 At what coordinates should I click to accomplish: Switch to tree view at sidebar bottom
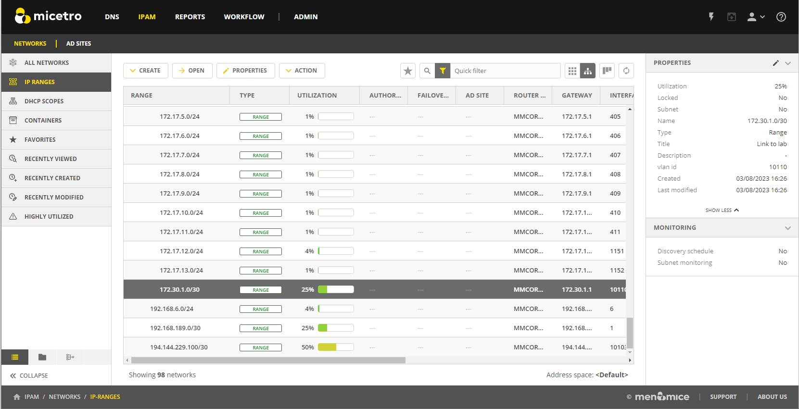(70, 357)
